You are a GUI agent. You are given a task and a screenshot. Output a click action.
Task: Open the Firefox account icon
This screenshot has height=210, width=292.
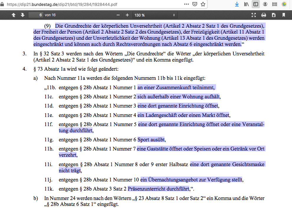pos(265,4)
